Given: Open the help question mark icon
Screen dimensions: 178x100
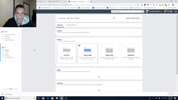Looking at the screenshot, I should (x=176, y=11).
